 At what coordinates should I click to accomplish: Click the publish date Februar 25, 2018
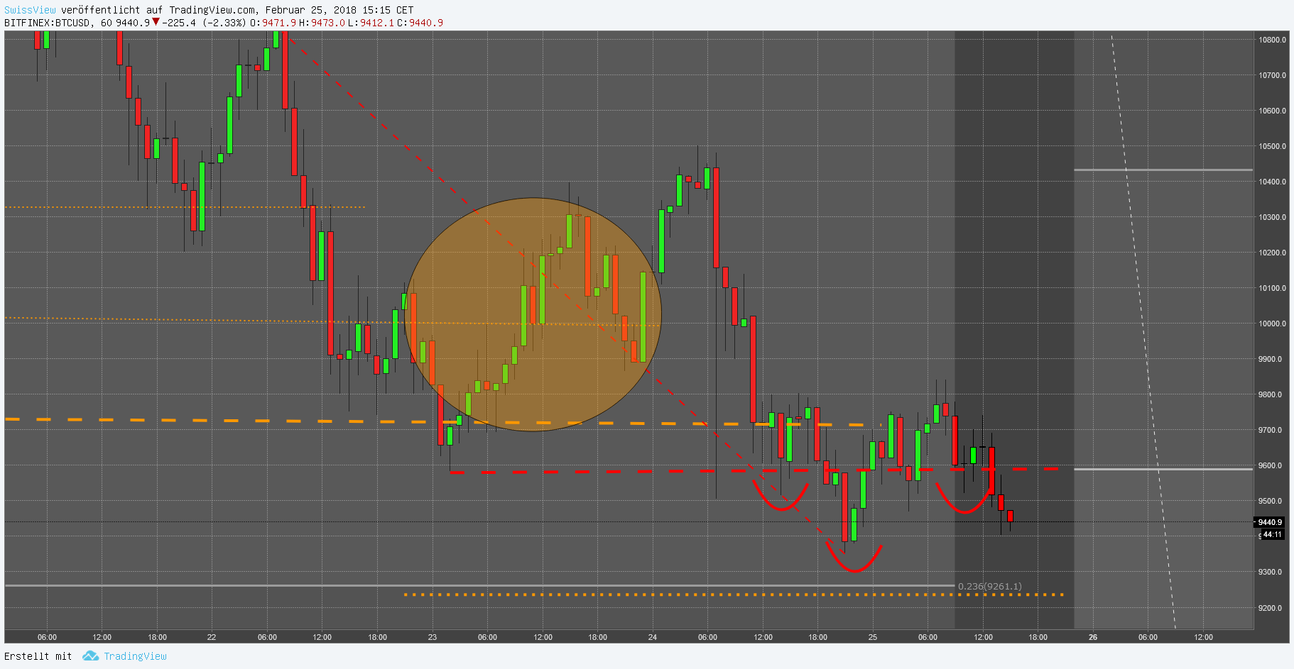(x=311, y=10)
